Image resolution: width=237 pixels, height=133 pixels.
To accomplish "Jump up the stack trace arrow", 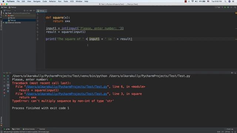I will coord(8,76).
